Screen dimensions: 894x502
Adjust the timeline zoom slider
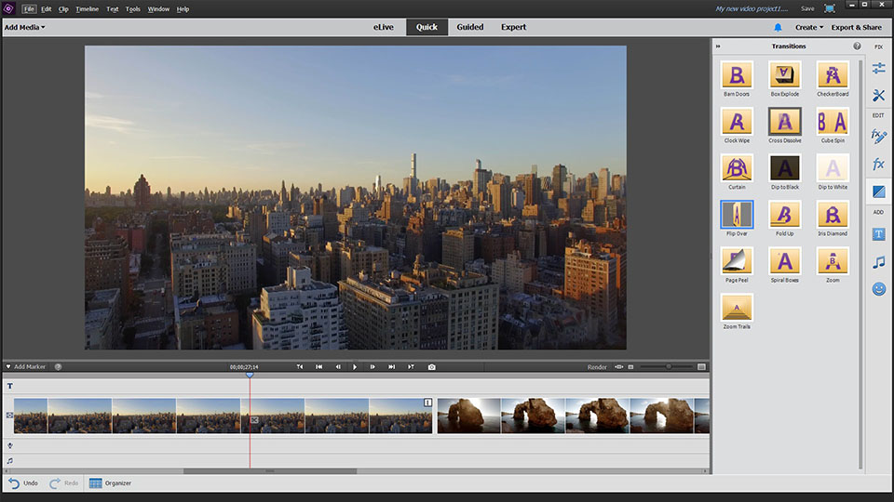667,367
